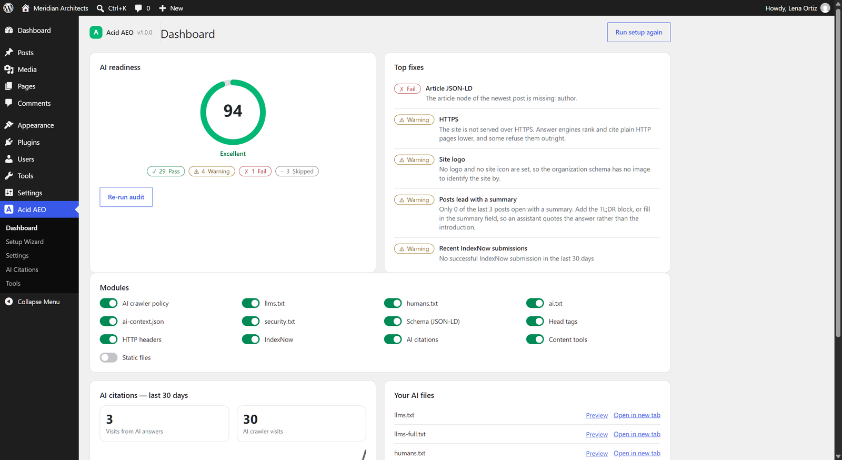The image size is (842, 460).
Task: Toggle the IndexNow module switch
Action: tap(251, 339)
